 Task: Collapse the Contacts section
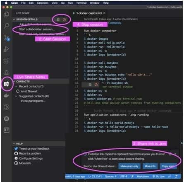tap(14, 81)
